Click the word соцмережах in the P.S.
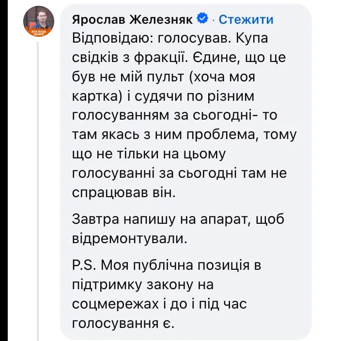337x341 pixels. [115, 304]
